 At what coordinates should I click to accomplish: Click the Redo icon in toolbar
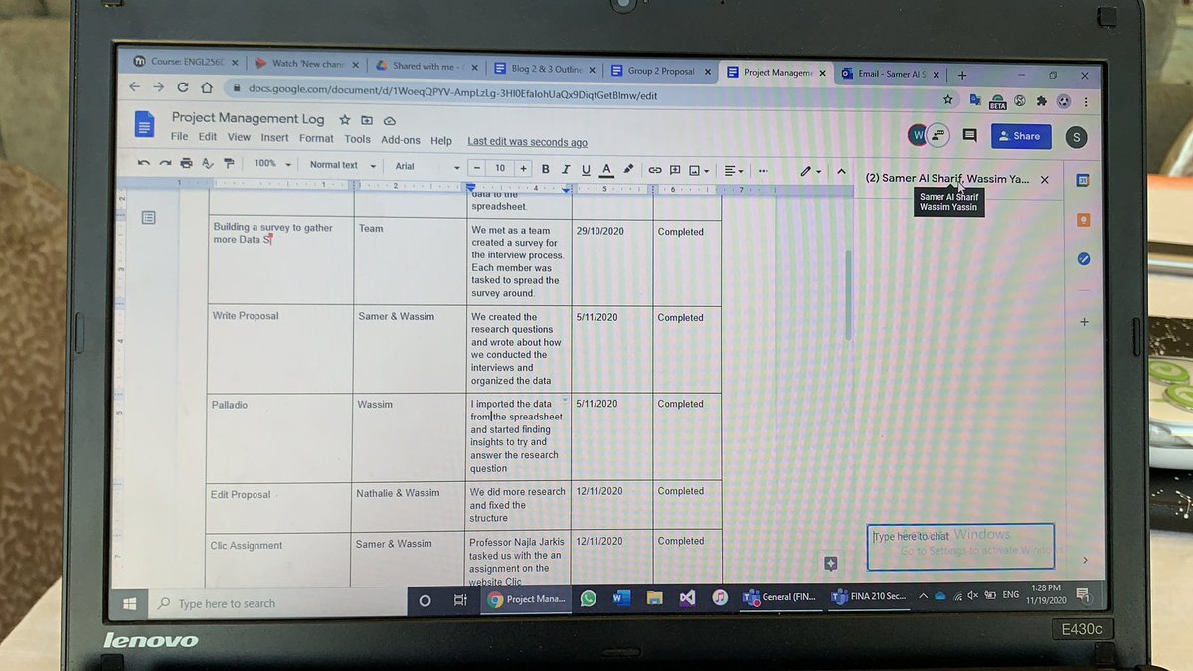[x=165, y=163]
